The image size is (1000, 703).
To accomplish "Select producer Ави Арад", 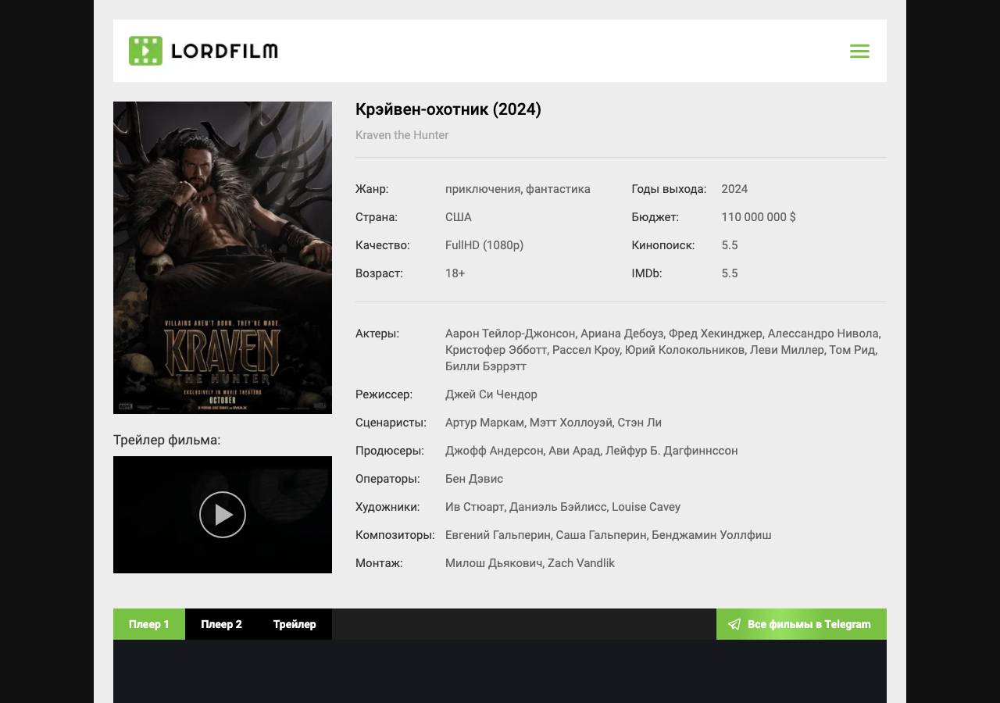I will click(x=573, y=451).
